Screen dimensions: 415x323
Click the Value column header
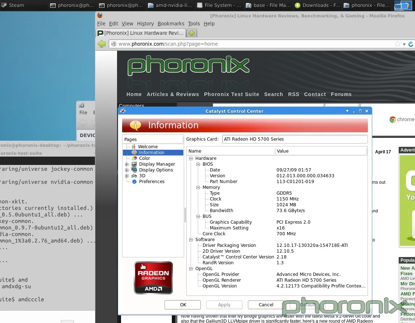pos(321,151)
